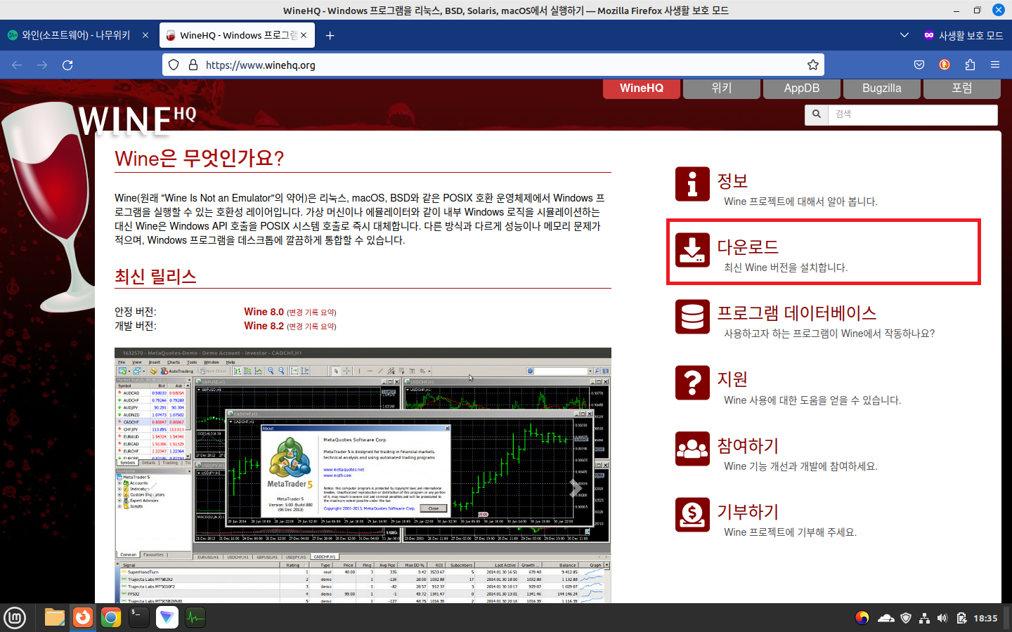Open the red WineHQ site tab
1012x632 pixels.
click(642, 88)
